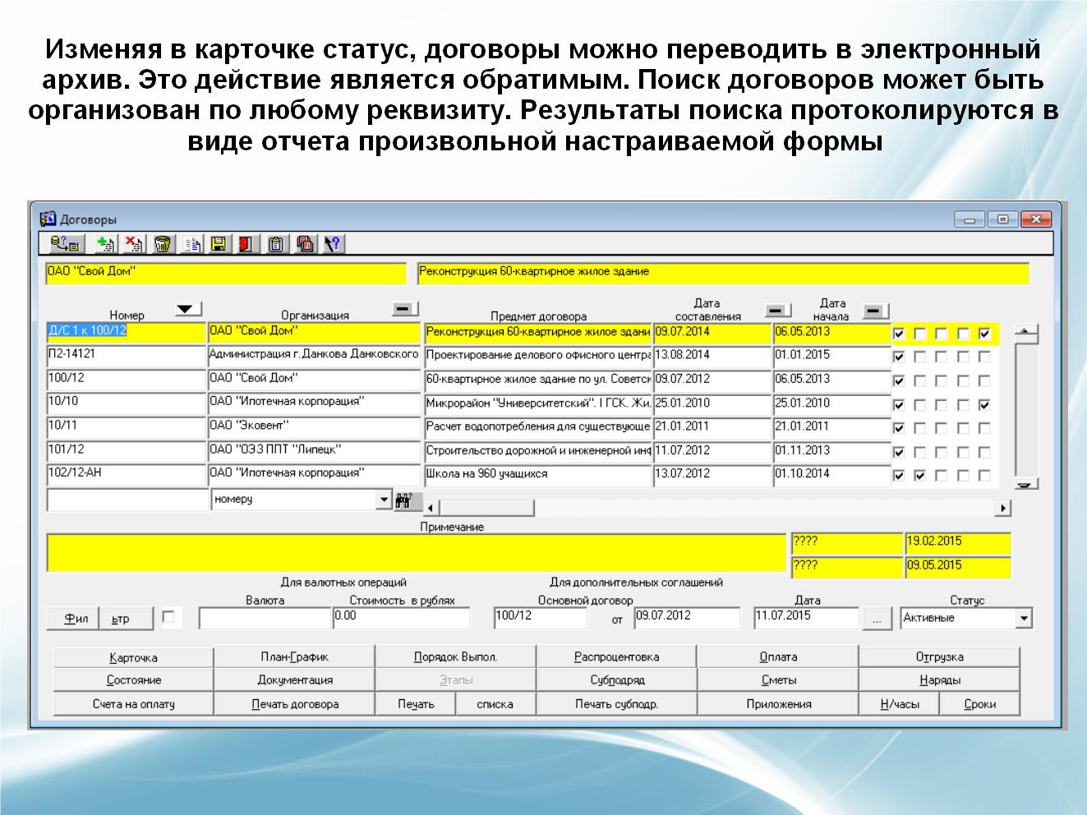Image resolution: width=1087 pixels, height=815 pixels.
Task: Select organization cell ОАО "Эковент"
Action: [x=314, y=427]
